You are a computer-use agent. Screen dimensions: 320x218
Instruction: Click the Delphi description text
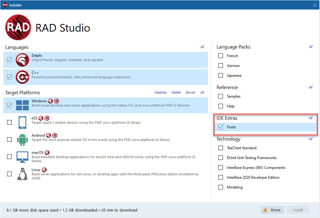(67, 60)
